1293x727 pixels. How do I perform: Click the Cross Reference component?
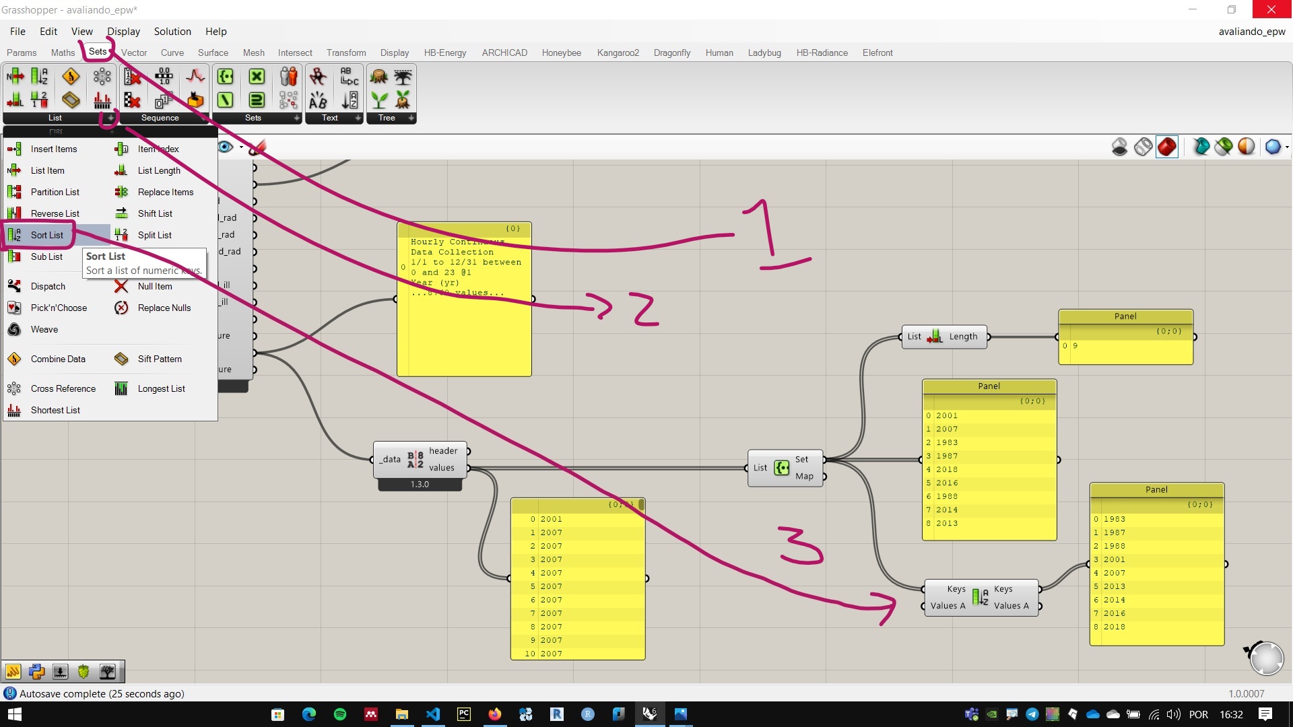[62, 388]
